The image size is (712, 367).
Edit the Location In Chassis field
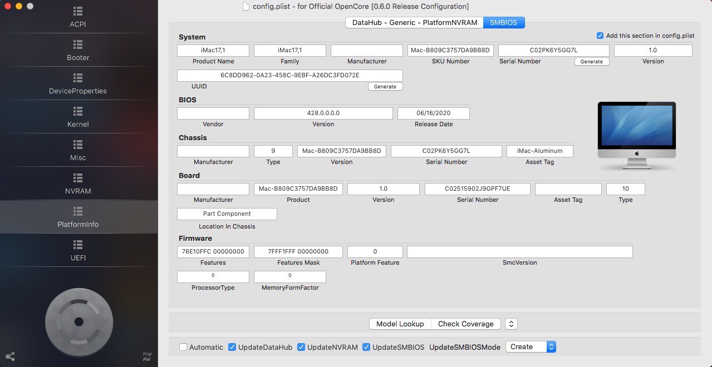click(227, 214)
